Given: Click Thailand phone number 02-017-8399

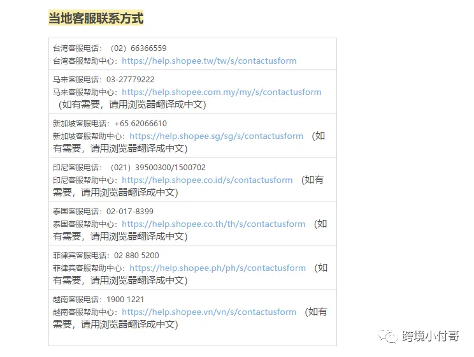Looking at the screenshot, I should coord(130,212).
